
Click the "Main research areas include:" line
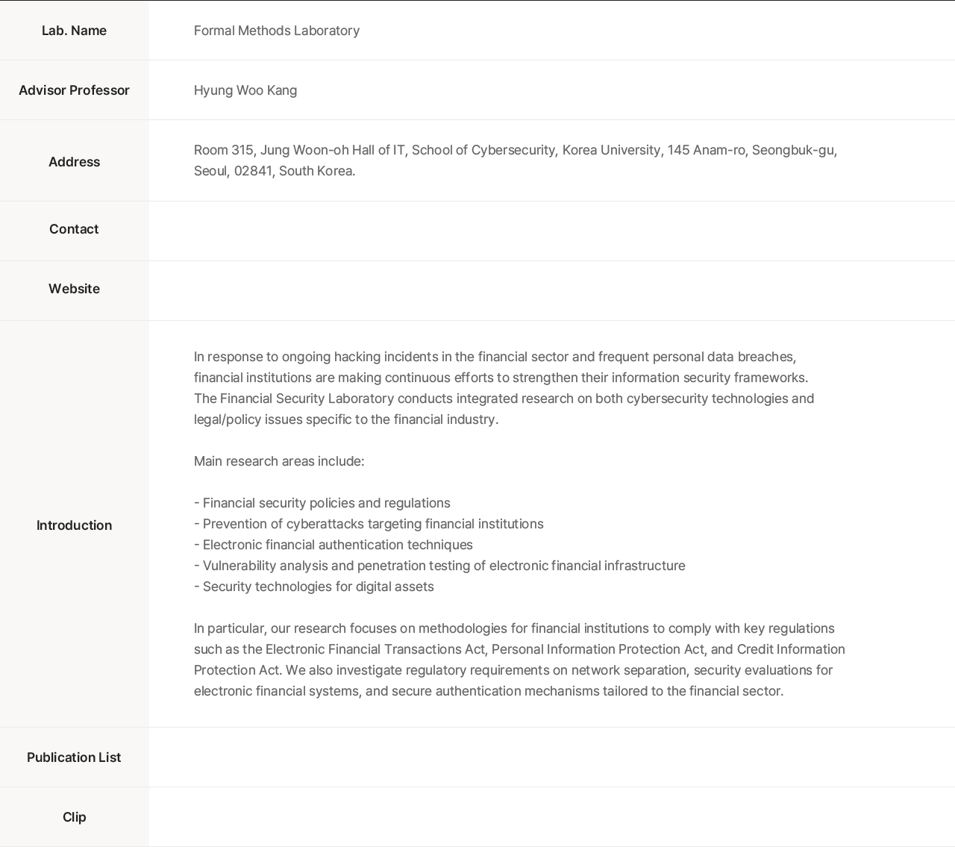279,461
